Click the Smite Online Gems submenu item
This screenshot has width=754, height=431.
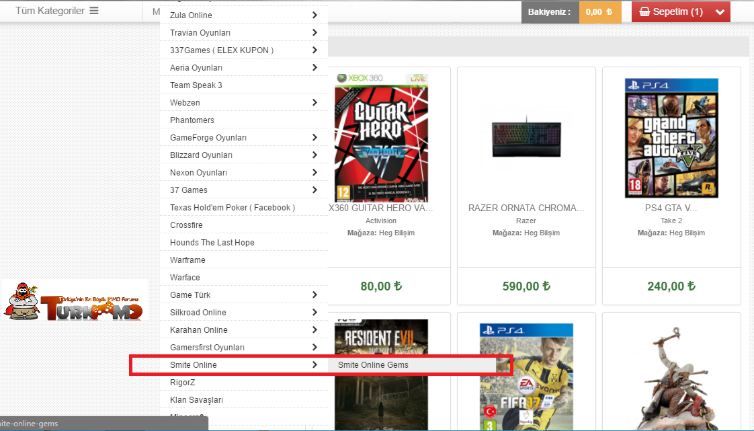click(x=373, y=365)
